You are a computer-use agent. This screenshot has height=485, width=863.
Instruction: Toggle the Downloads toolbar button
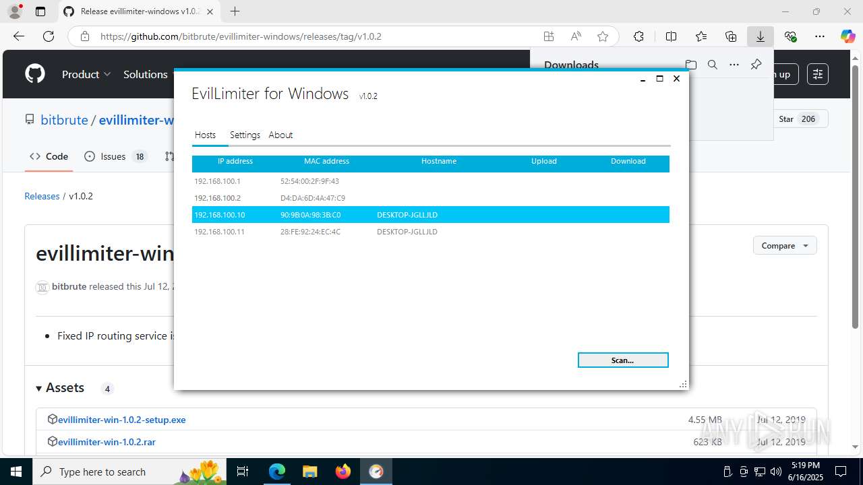(761, 36)
